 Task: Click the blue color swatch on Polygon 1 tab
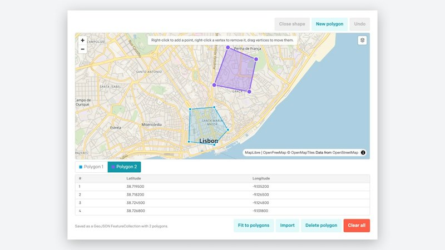point(81,167)
